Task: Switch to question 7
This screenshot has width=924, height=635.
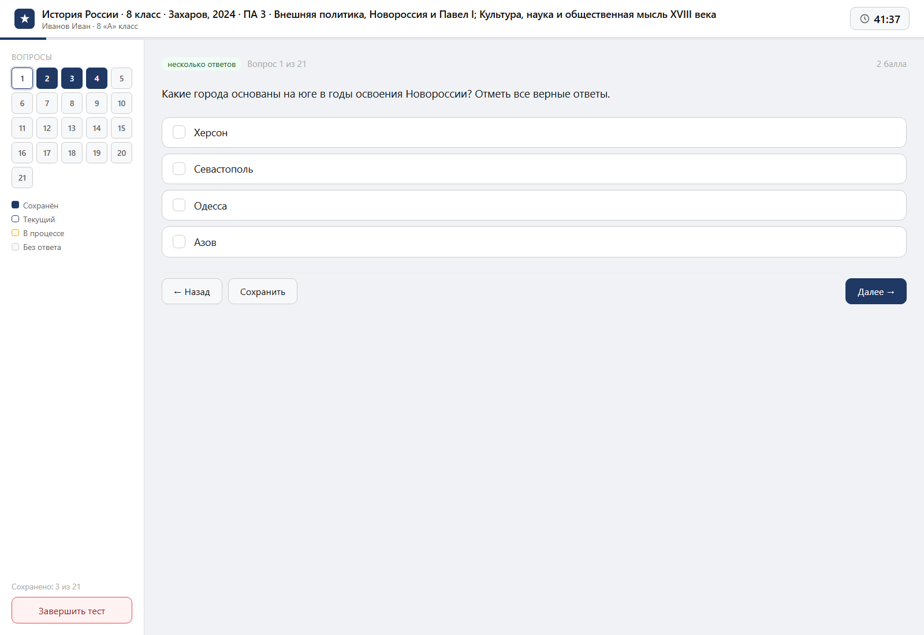Action: click(47, 103)
